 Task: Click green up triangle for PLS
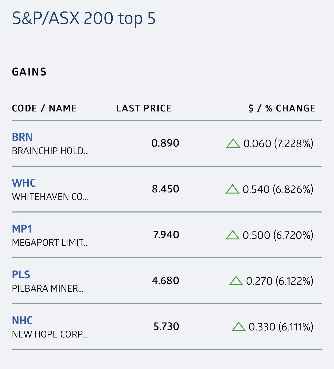pos(236,281)
